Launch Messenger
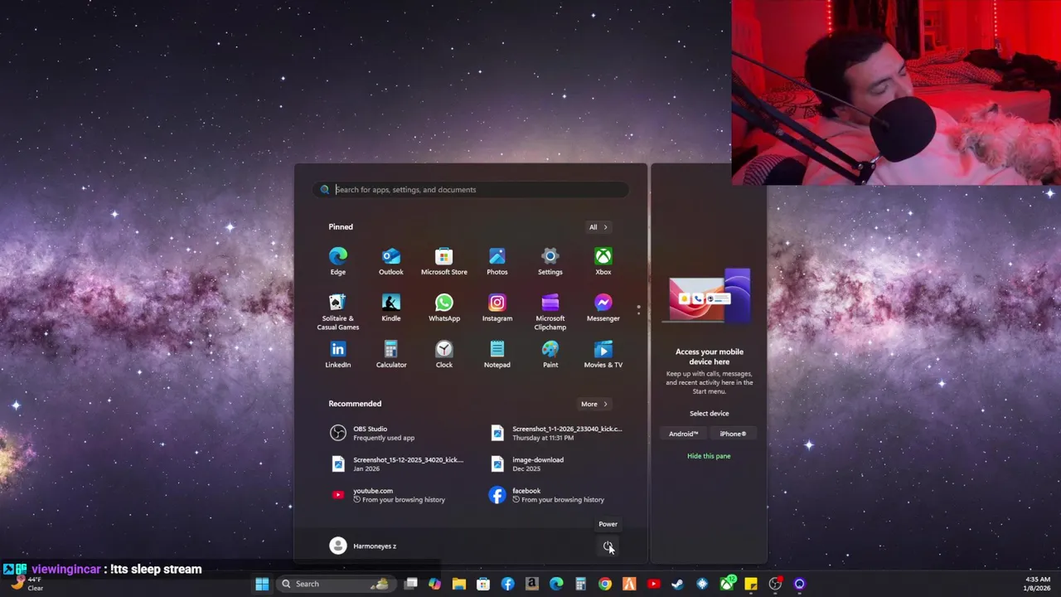 pyautogui.click(x=603, y=308)
